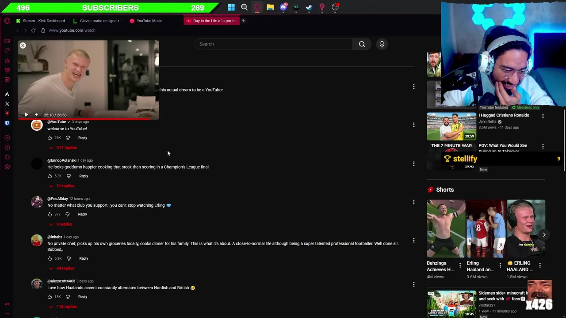
Task: Expand 3 replies under PesAllday comment
Action: pos(60,224)
